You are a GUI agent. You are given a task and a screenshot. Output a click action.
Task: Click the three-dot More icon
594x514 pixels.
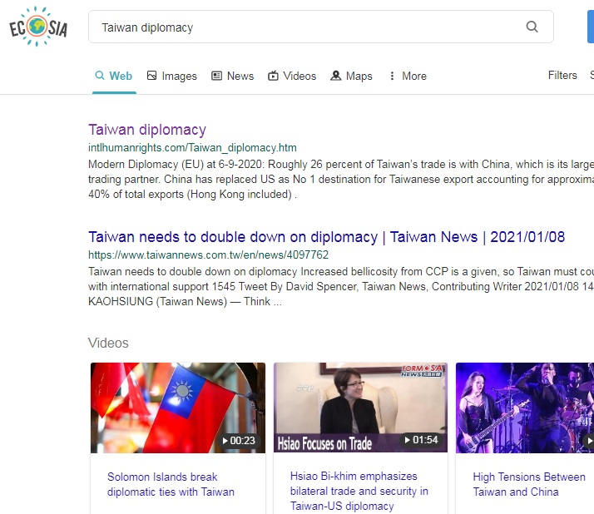[x=392, y=76]
